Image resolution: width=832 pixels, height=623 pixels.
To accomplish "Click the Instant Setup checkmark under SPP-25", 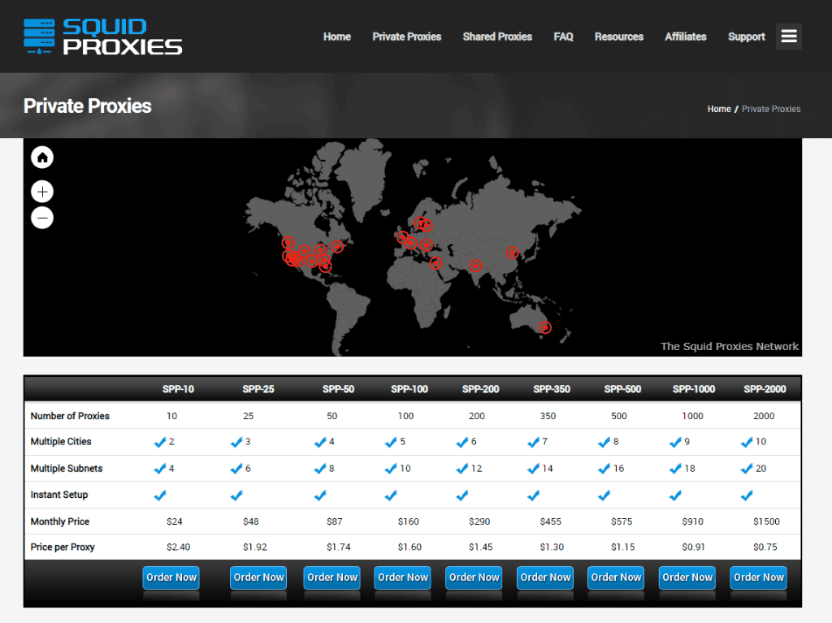I will tap(236, 495).
